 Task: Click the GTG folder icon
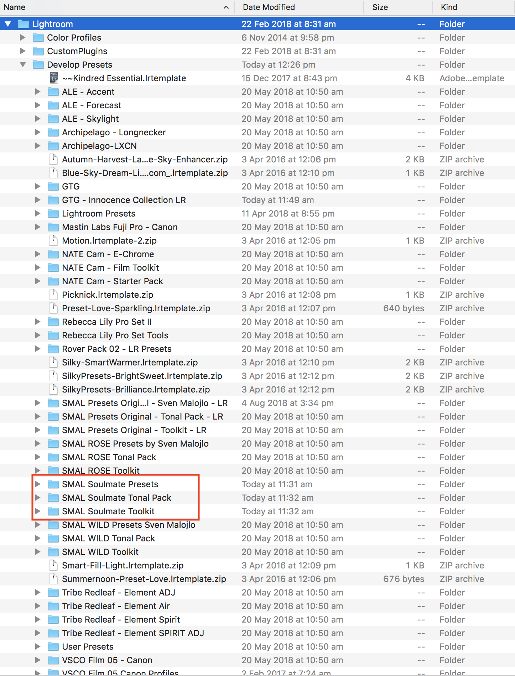click(53, 186)
